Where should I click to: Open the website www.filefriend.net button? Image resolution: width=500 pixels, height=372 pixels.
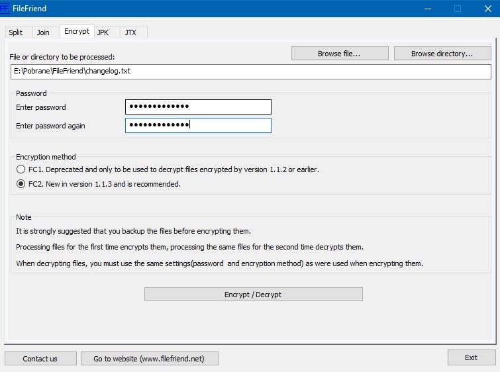(x=149, y=359)
